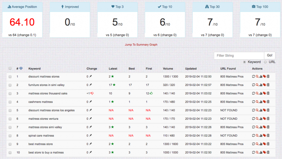The height and width of the screenshot is (159, 282).
Task: Click NOT FOUND in spinal care mattress row
Action: [x=229, y=135]
